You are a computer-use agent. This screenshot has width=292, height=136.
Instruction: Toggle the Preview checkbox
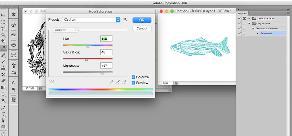134,83
